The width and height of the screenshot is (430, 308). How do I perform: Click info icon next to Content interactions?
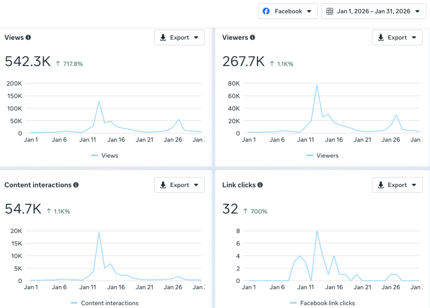coord(76,185)
